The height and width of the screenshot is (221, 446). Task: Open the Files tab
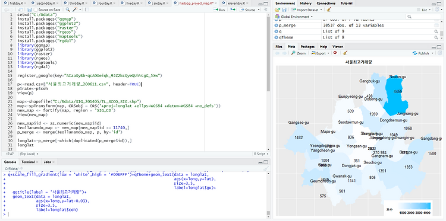(279, 46)
